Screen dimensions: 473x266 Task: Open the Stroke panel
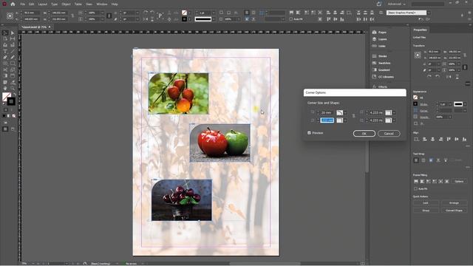click(x=379, y=56)
